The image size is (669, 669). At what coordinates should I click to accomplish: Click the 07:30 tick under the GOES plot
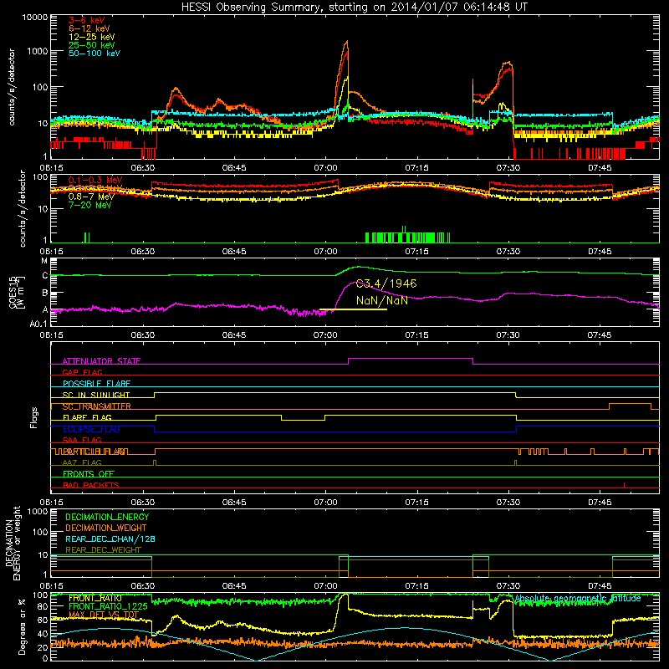coord(508,335)
